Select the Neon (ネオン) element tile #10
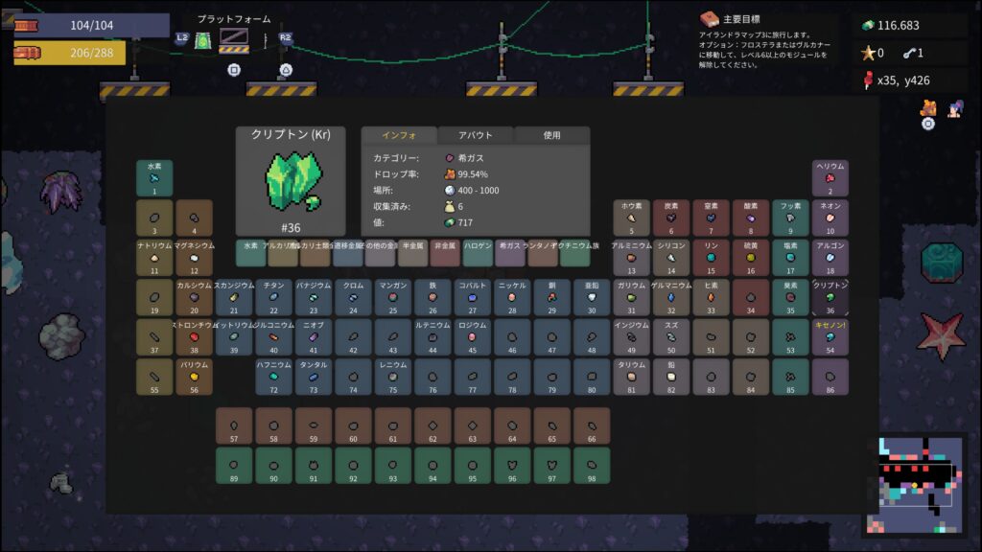Image resolution: width=982 pixels, height=552 pixels. pos(830,218)
